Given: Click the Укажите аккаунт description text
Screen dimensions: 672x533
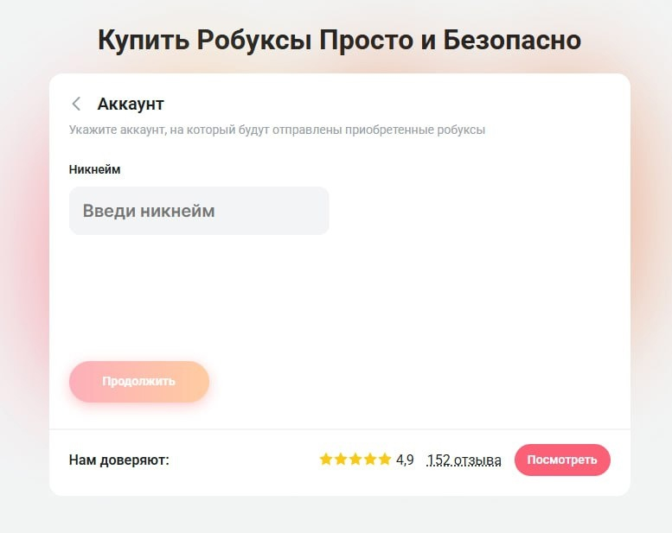Looking at the screenshot, I should [x=277, y=130].
